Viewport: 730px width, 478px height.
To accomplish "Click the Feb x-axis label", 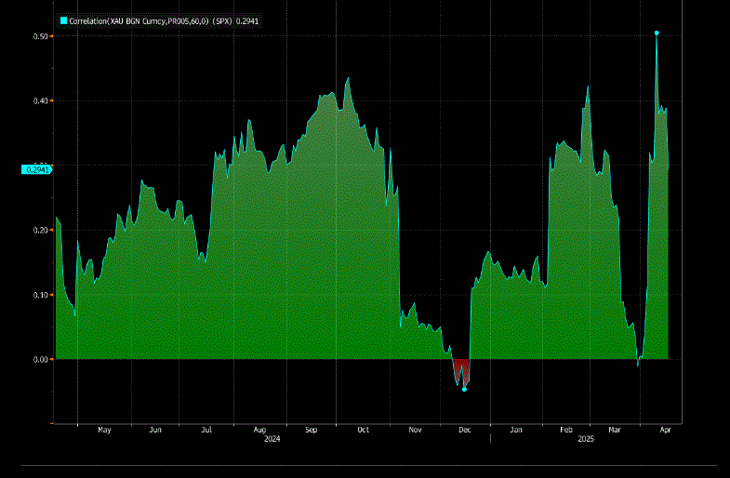I will pyautogui.click(x=566, y=430).
